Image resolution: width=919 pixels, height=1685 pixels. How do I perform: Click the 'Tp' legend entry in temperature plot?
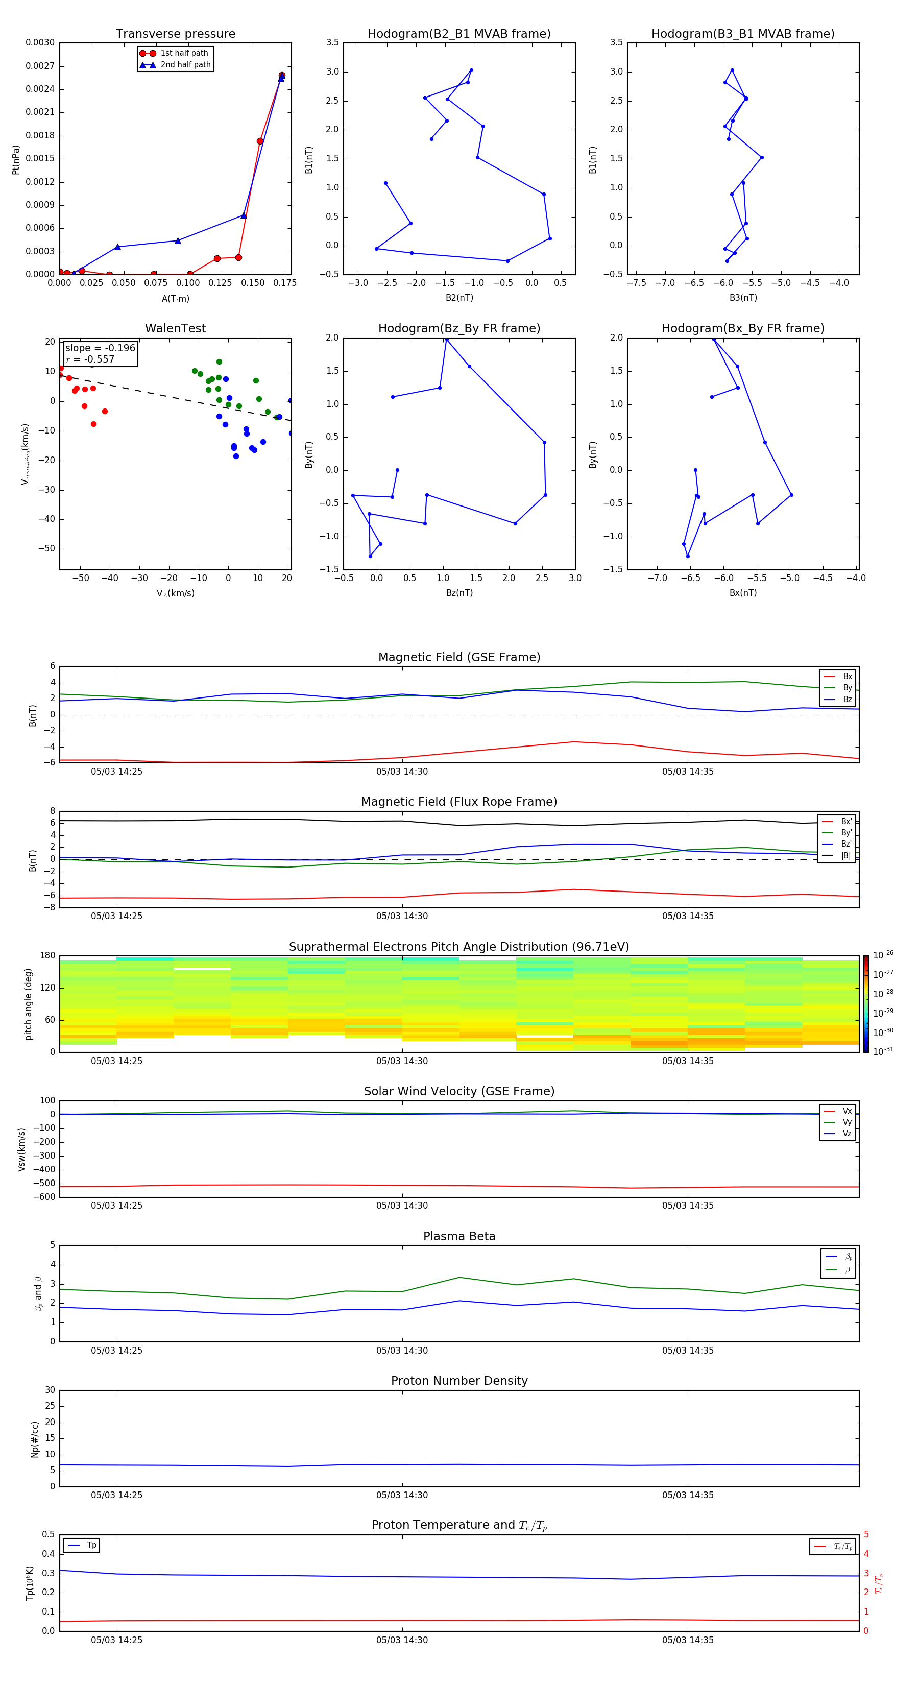tap(82, 1546)
